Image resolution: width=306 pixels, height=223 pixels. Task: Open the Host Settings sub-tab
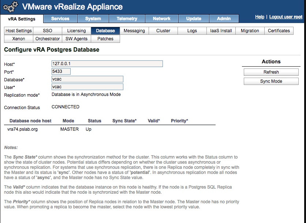pos(19,31)
